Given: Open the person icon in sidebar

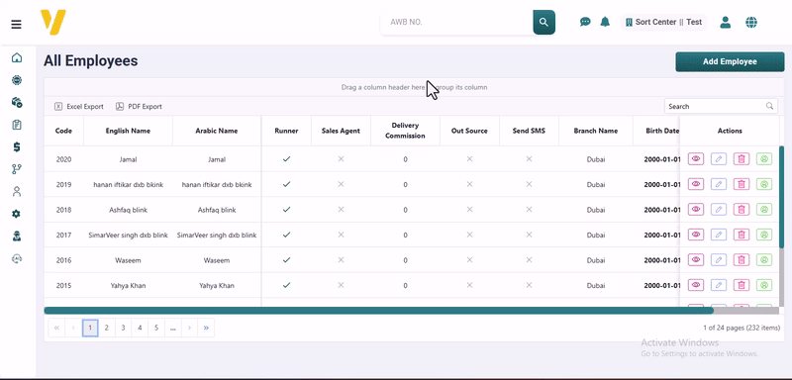Looking at the screenshot, I should click(17, 191).
